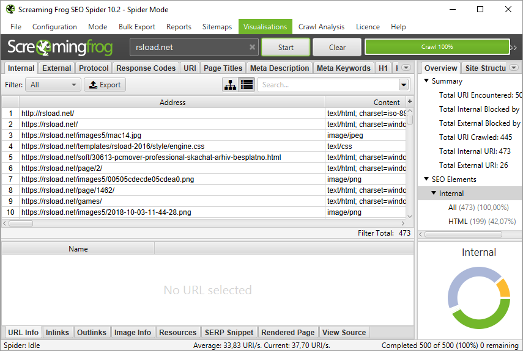
Task: Switch to the Meta Keywords tab
Action: click(344, 68)
